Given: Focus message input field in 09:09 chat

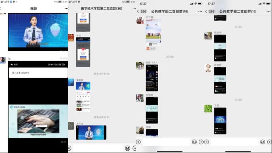Looking at the screenshot, I should tap(166, 142).
